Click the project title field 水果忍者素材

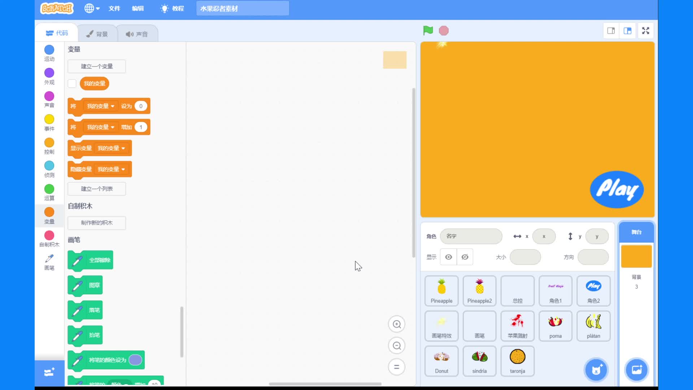[243, 8]
